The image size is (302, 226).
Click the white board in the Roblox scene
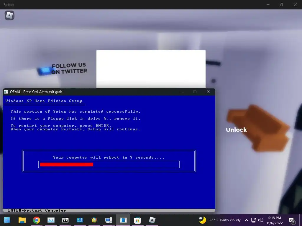[x=151, y=69]
